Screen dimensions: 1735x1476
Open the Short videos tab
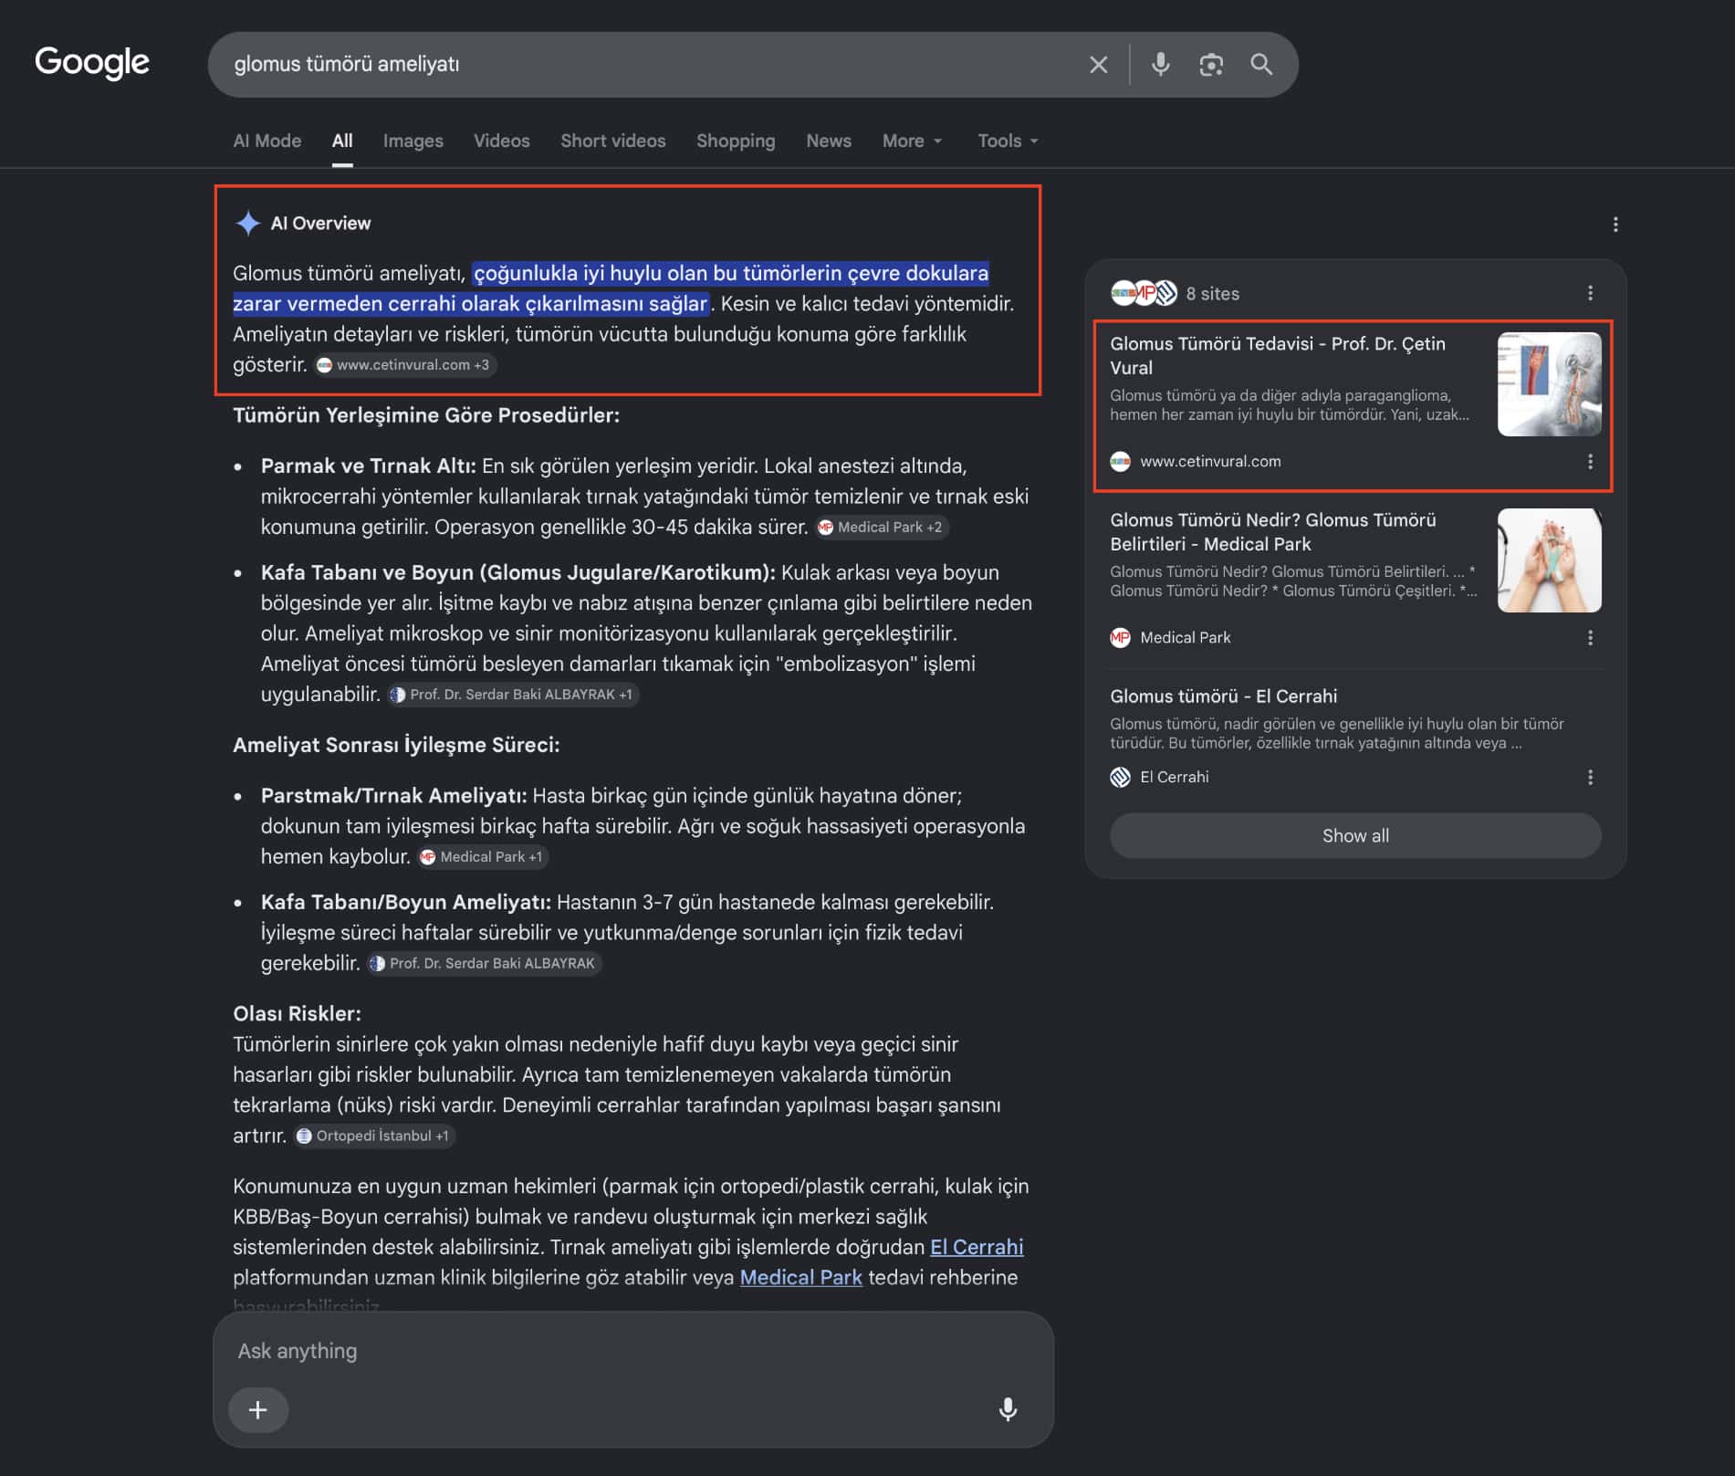[x=612, y=141]
